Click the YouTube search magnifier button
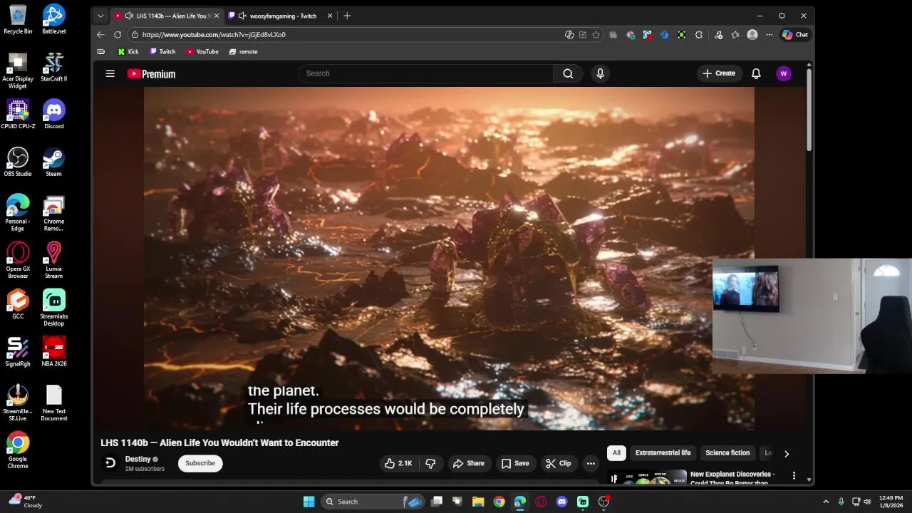Screen dimensions: 912x513 568,73
